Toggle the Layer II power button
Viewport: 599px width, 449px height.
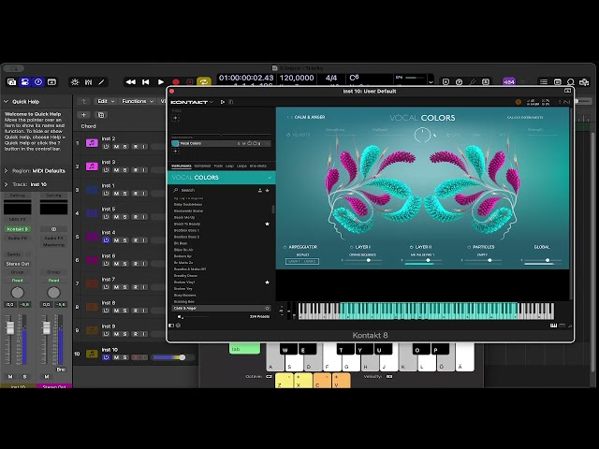click(x=412, y=247)
